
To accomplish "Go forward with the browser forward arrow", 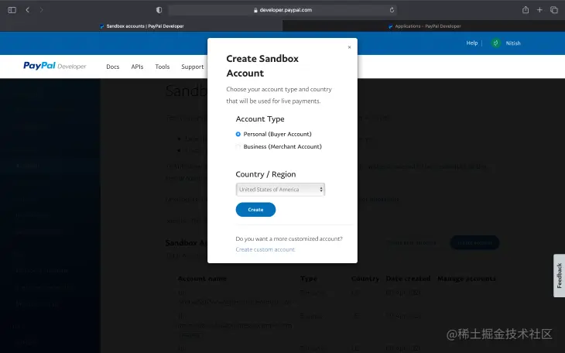I will [41, 10].
